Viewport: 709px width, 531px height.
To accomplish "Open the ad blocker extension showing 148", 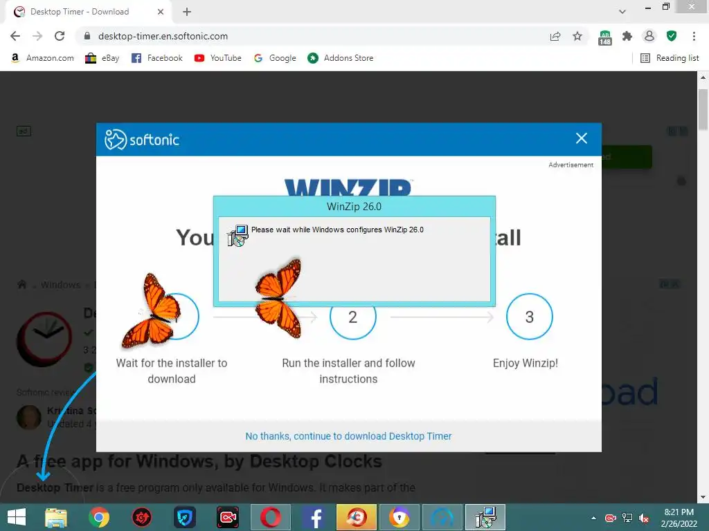I will point(605,37).
